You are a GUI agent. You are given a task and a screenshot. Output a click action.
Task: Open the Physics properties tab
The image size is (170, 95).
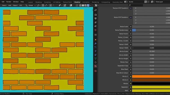click(x=96, y=51)
